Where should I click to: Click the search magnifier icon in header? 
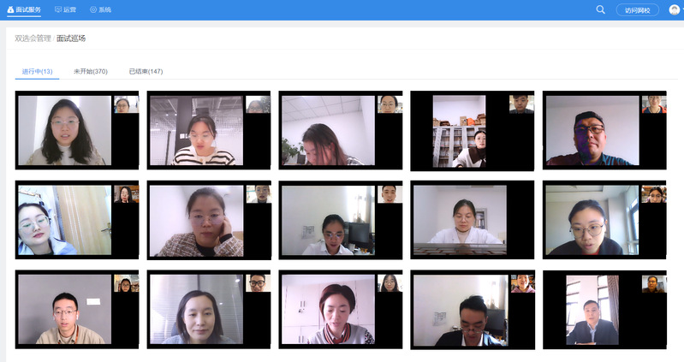point(600,9)
